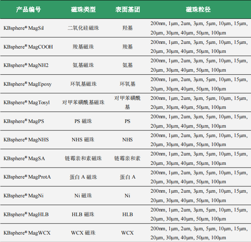Select the 羟基 surface group cell

pyautogui.click(x=127, y=28)
